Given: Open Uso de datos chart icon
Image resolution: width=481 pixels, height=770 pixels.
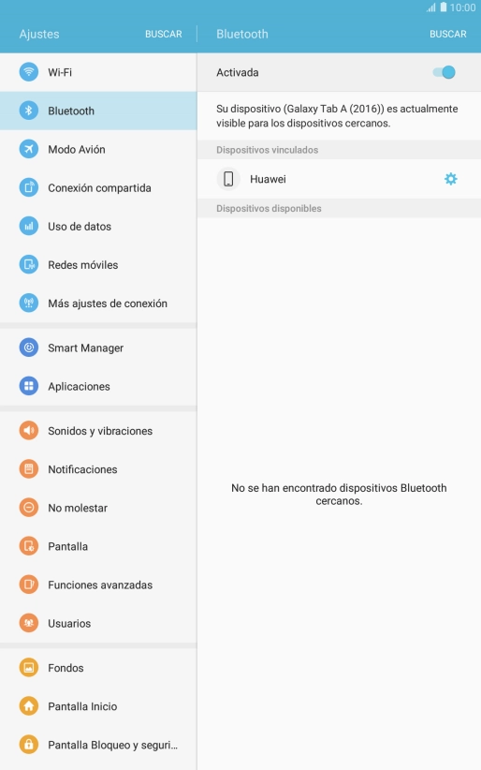Looking at the screenshot, I should point(29,227).
